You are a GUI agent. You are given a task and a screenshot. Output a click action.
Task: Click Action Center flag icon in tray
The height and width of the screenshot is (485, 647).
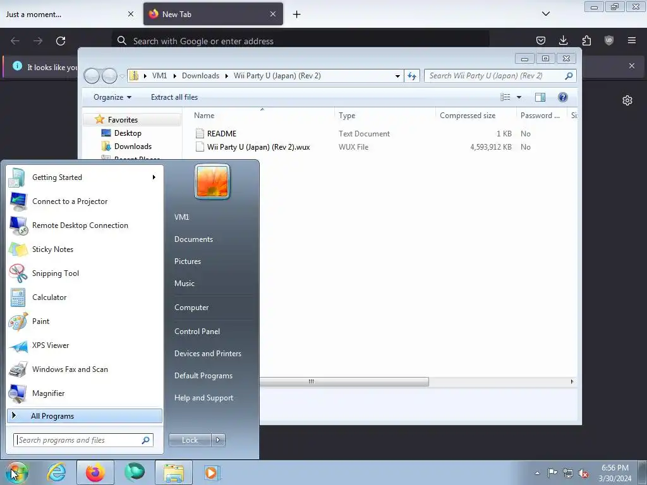coord(552,473)
